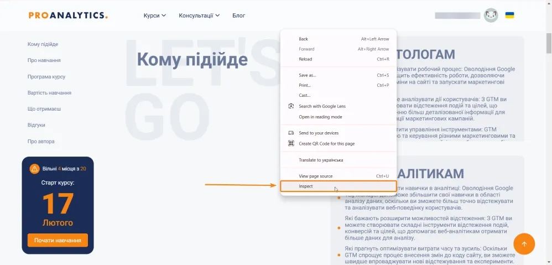This screenshot has width=552, height=265.
Task: Select Search with Google Lens
Action: 339,106
